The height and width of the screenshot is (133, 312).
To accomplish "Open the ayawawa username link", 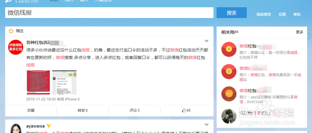I will point(36,126).
